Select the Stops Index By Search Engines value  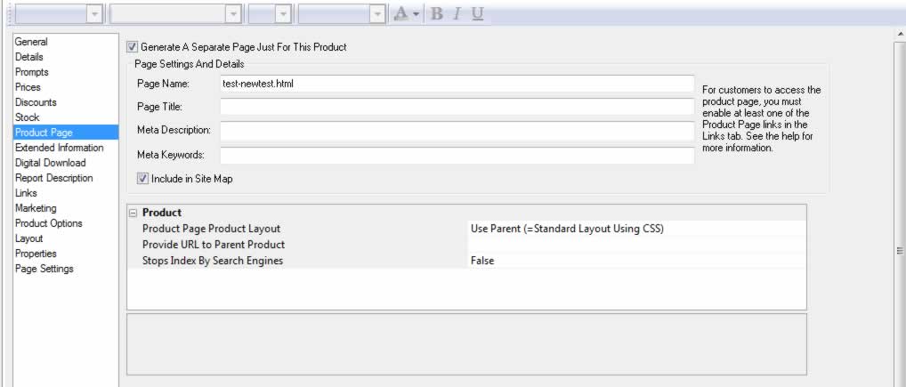pyautogui.click(x=635, y=261)
